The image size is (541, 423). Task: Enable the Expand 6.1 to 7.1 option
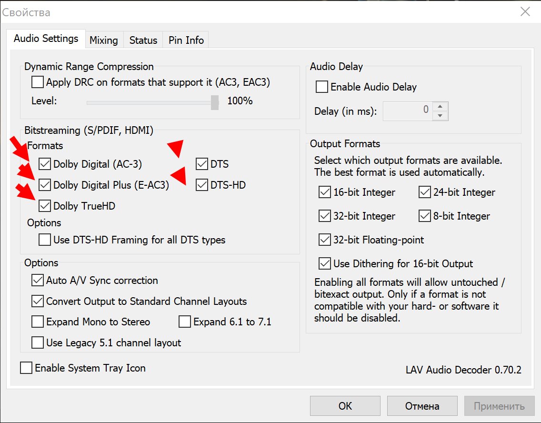pos(185,322)
